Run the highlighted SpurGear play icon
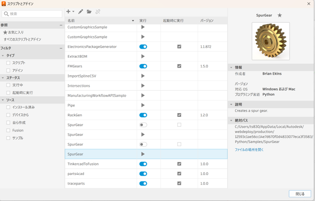The image size is (315, 201). point(143,154)
